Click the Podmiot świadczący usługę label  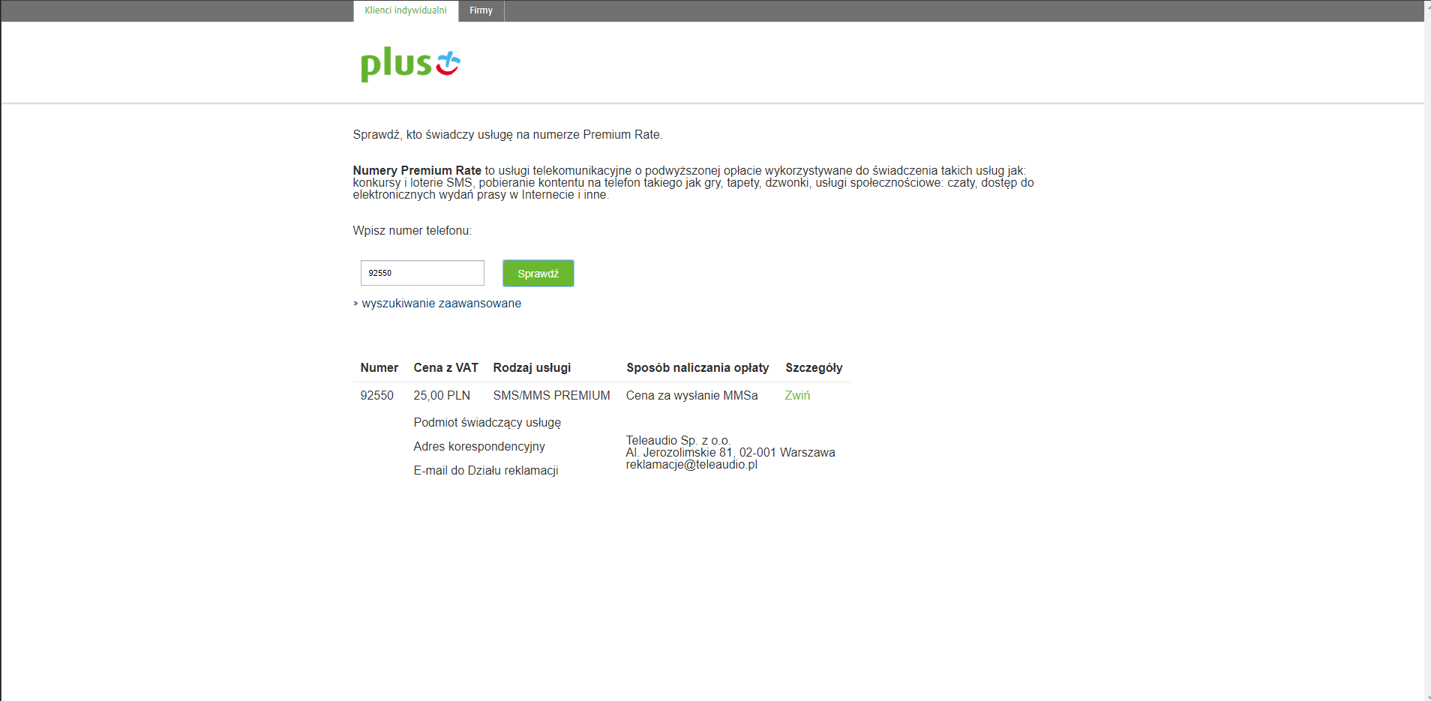(x=487, y=423)
